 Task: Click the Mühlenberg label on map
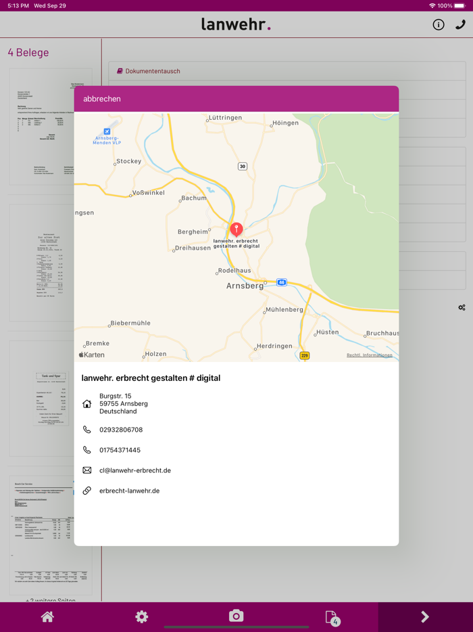284,309
